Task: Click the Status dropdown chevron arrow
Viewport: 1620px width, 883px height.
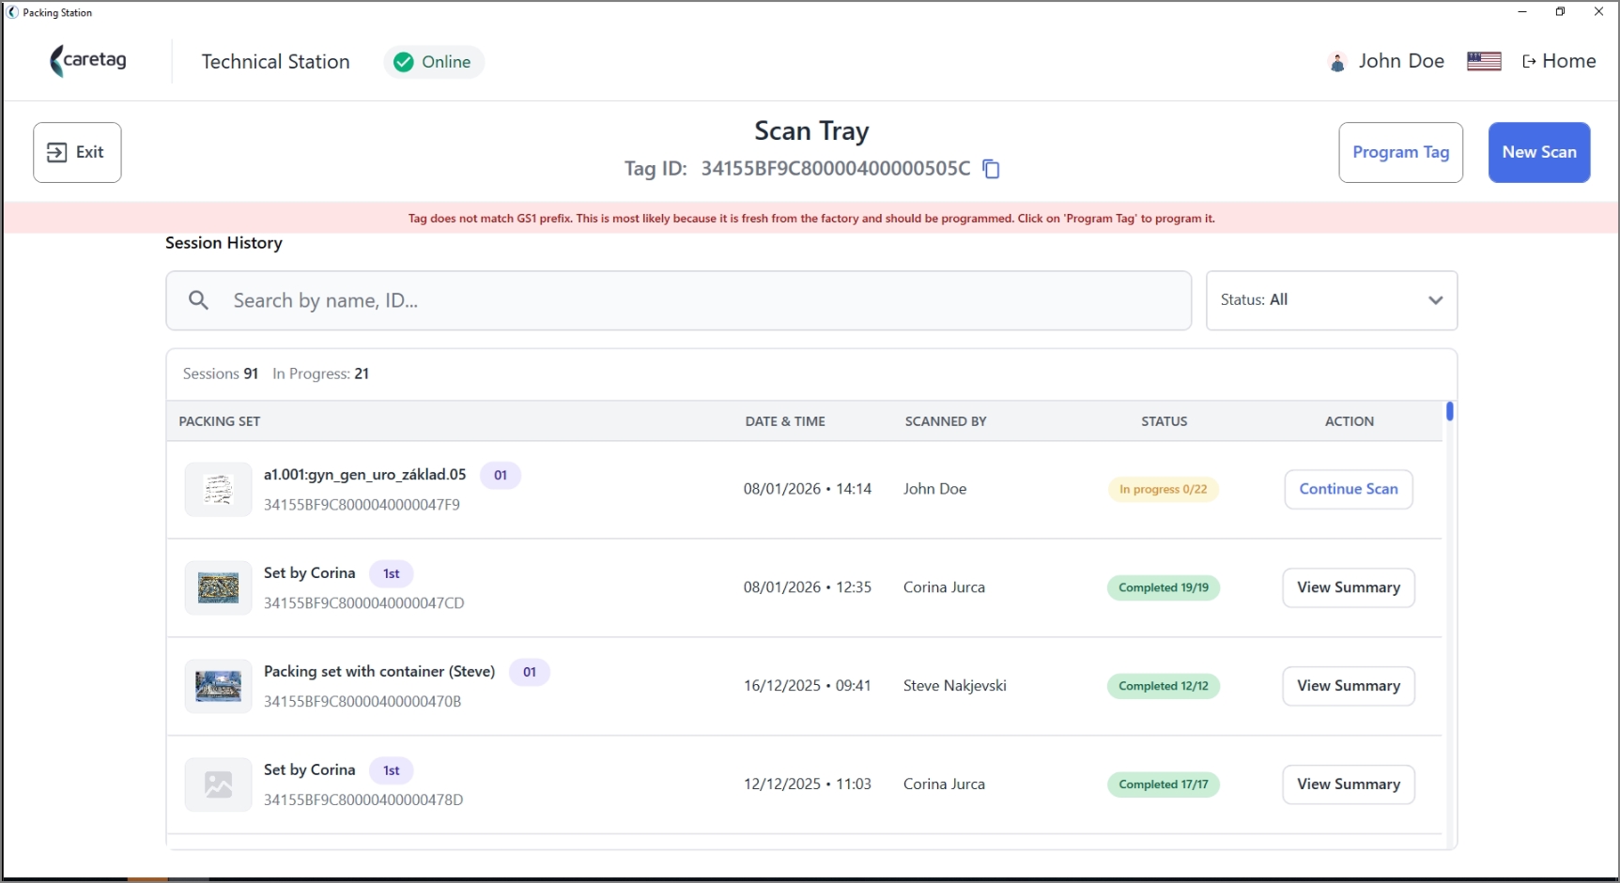Action: [x=1435, y=300]
